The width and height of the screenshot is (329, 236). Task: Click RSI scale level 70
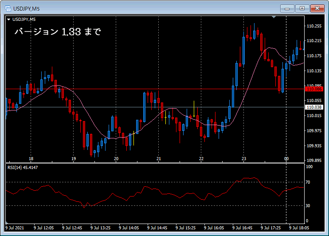pos(308,182)
